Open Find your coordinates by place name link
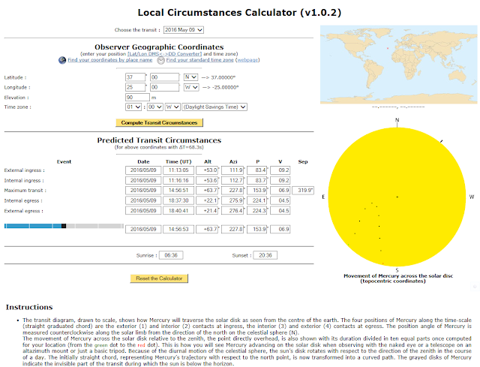This screenshot has height=367, width=480. (110, 60)
